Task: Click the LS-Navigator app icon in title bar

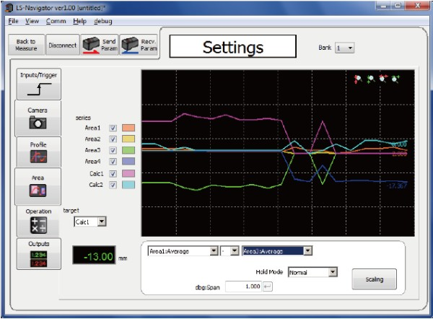Action: point(9,8)
